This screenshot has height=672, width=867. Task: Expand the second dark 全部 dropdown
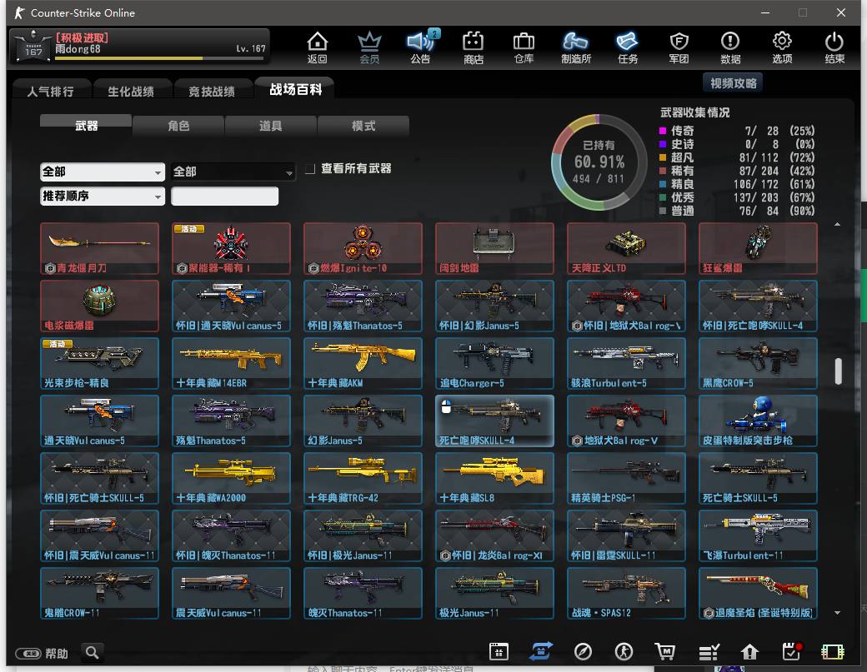coord(233,172)
